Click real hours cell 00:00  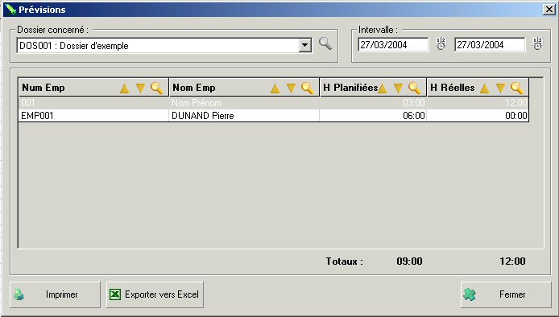(x=478, y=115)
